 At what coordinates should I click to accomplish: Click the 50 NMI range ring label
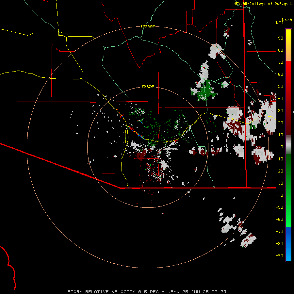148,87
